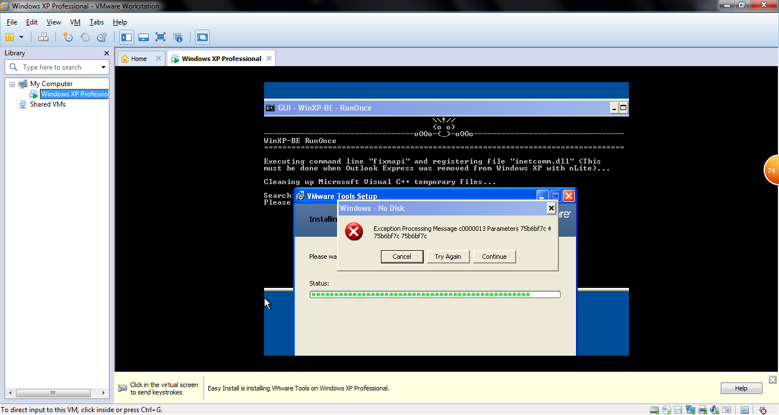The width and height of the screenshot is (779, 415).
Task: Revert virtual machine to its previous snapshot
Action: (x=85, y=37)
